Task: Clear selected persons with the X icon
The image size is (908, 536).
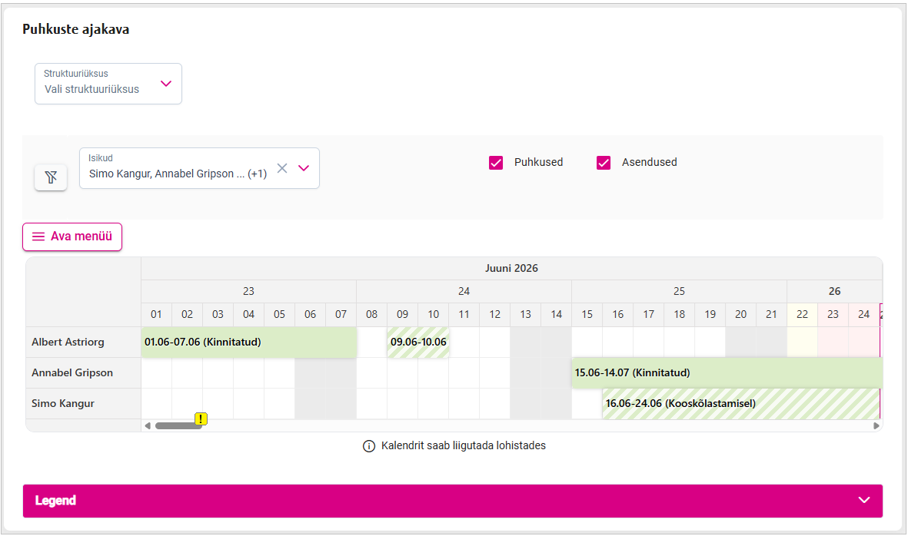Action: pos(282,168)
